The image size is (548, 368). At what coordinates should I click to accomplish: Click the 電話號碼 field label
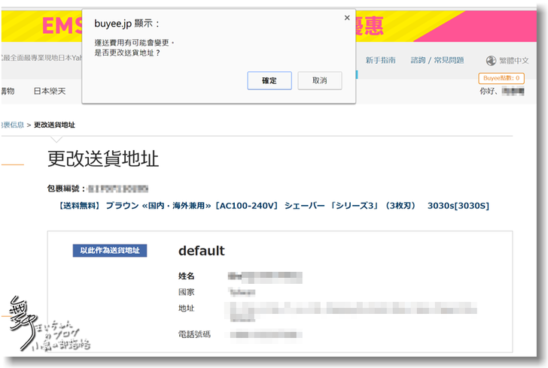coord(194,334)
